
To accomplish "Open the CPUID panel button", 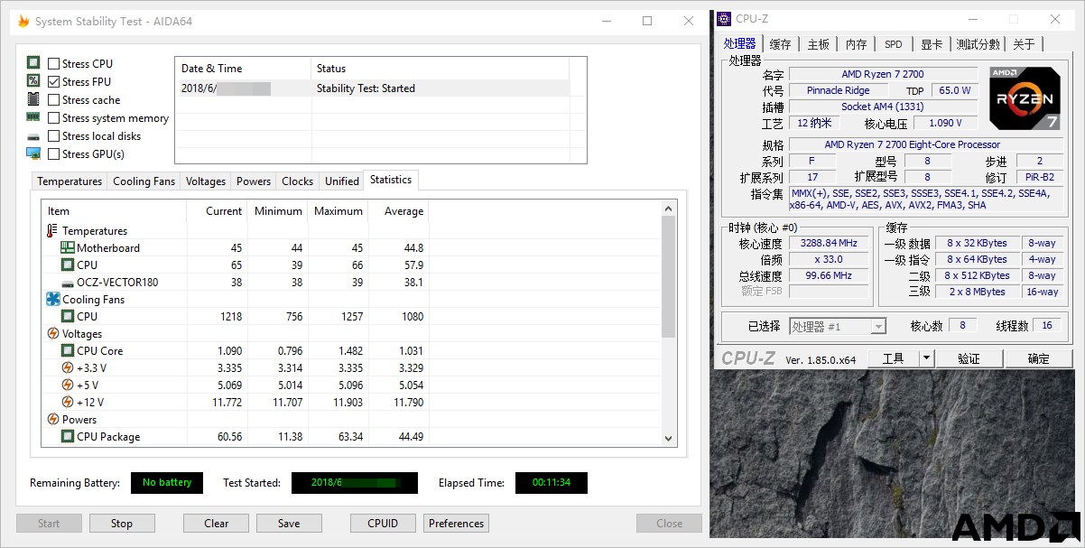I will tap(384, 524).
